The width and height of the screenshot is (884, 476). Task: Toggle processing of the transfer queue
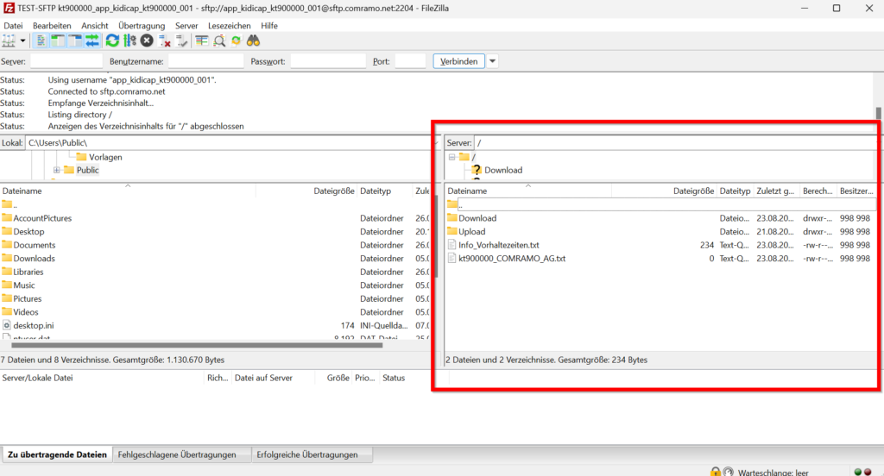pyautogui.click(x=129, y=41)
